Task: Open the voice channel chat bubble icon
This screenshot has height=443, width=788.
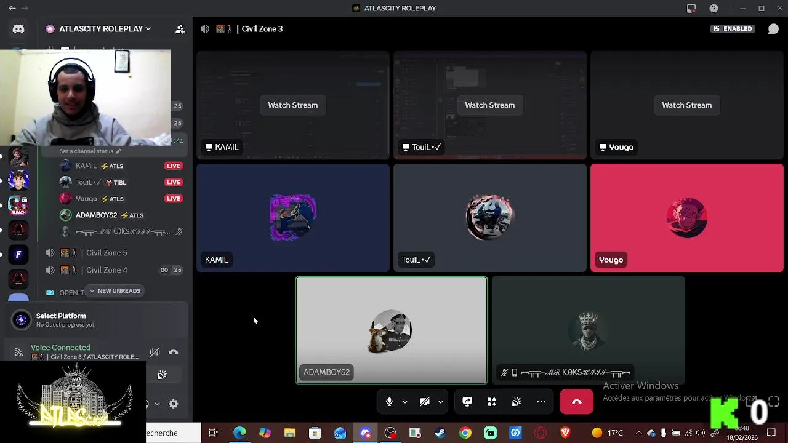Action: click(x=773, y=29)
